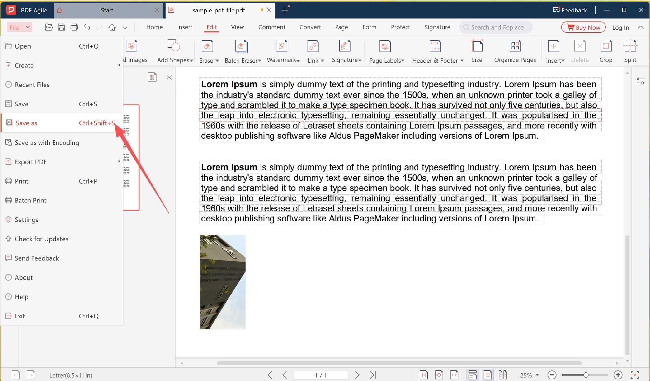Click the Add Shapes icon
Image resolution: width=650 pixels, height=381 pixels.
click(174, 46)
